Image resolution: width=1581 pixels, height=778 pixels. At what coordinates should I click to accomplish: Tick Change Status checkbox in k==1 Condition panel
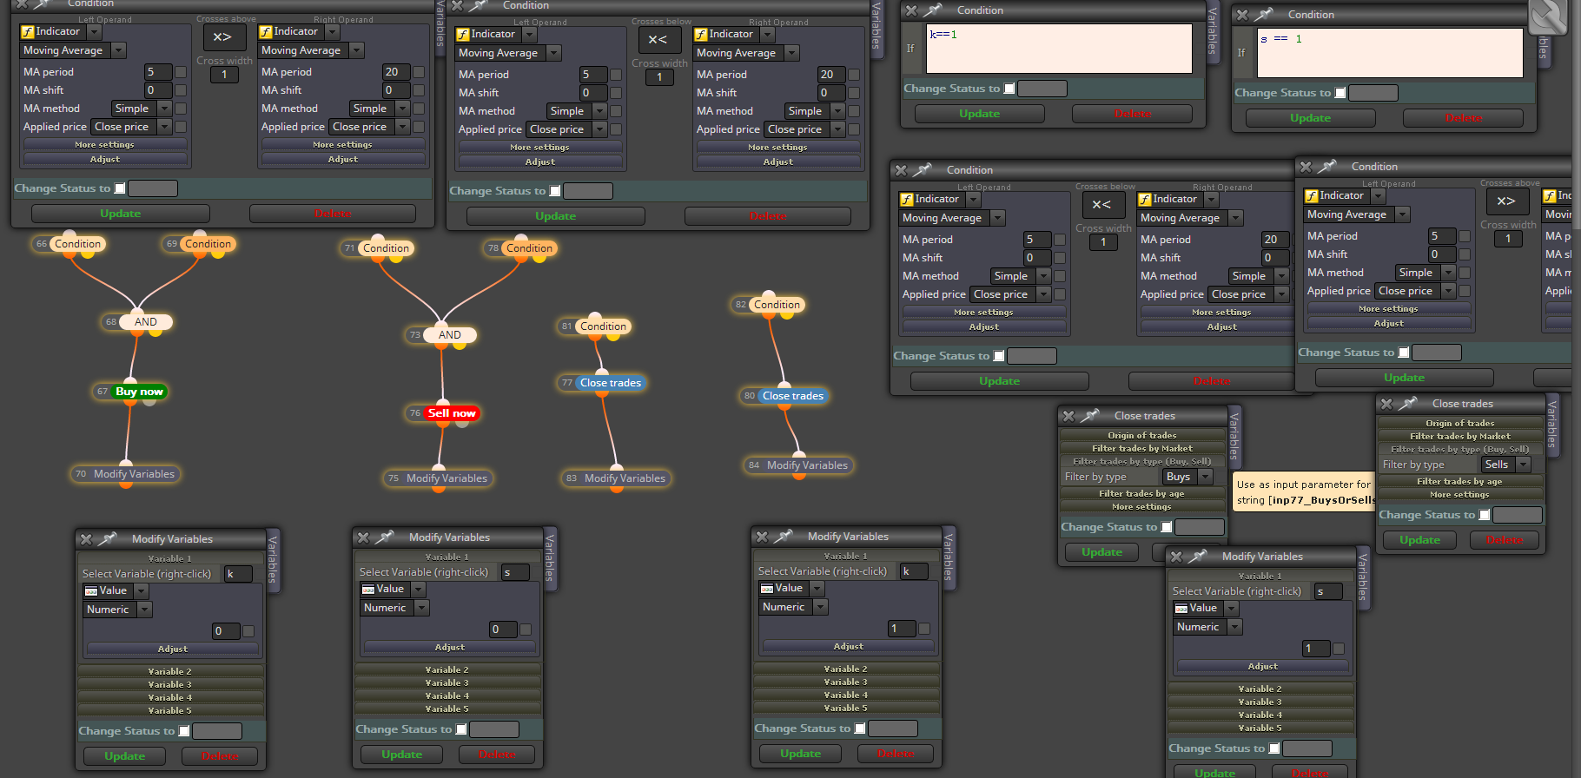coord(1009,89)
